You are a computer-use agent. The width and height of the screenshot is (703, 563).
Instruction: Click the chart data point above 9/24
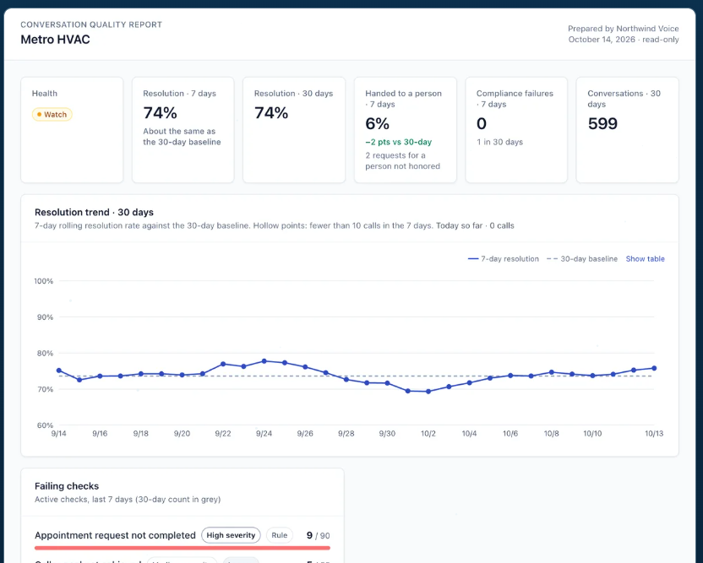click(264, 361)
